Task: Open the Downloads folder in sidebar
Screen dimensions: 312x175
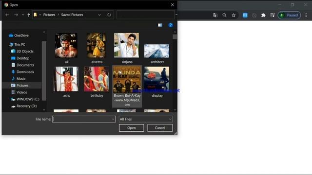Action: coord(22,72)
